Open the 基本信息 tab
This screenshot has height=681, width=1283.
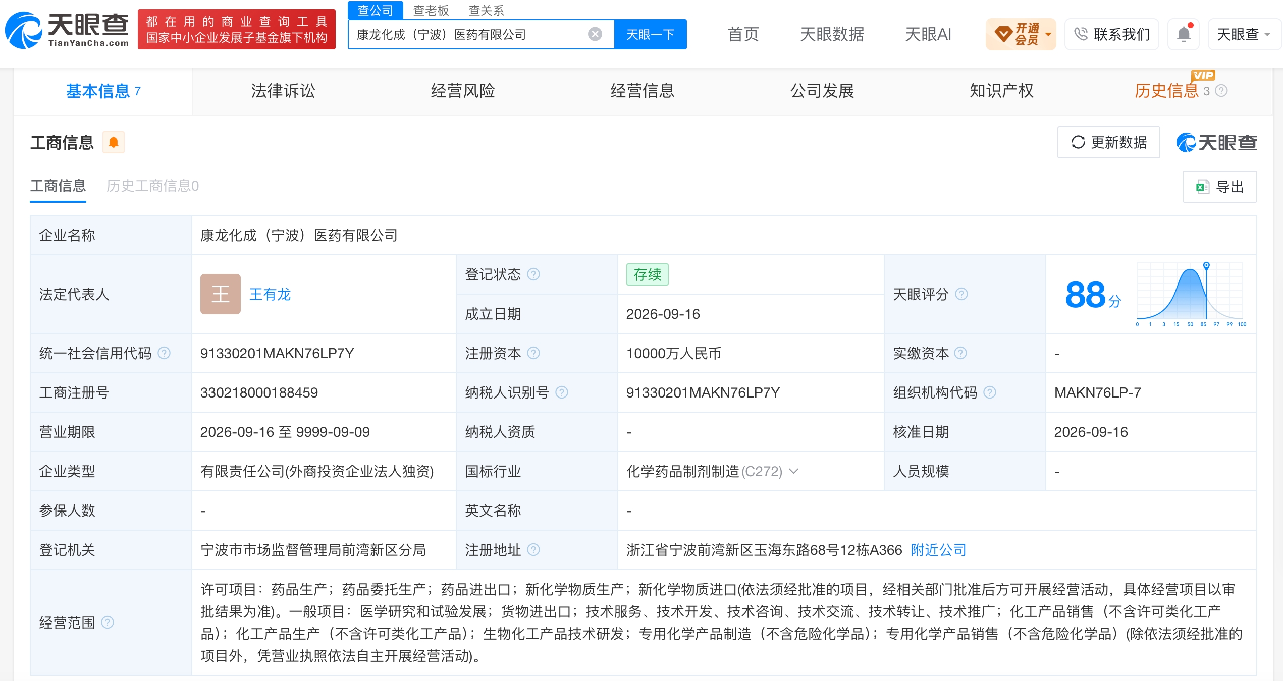103,91
